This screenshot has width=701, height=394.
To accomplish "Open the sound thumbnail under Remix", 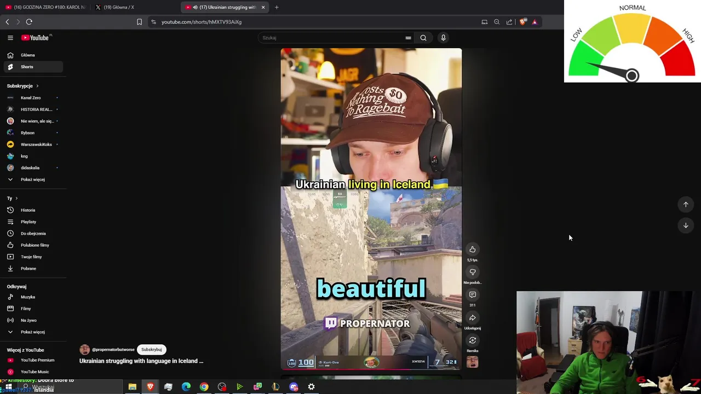I will 472,362.
